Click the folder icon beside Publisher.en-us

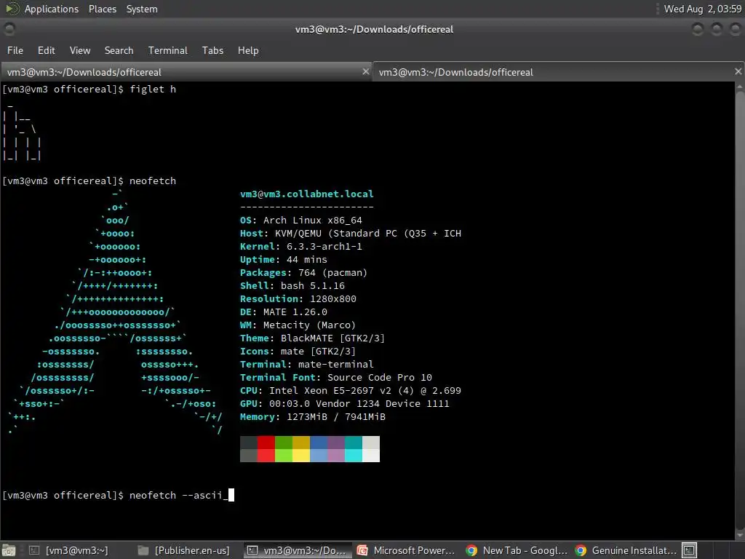(x=143, y=550)
